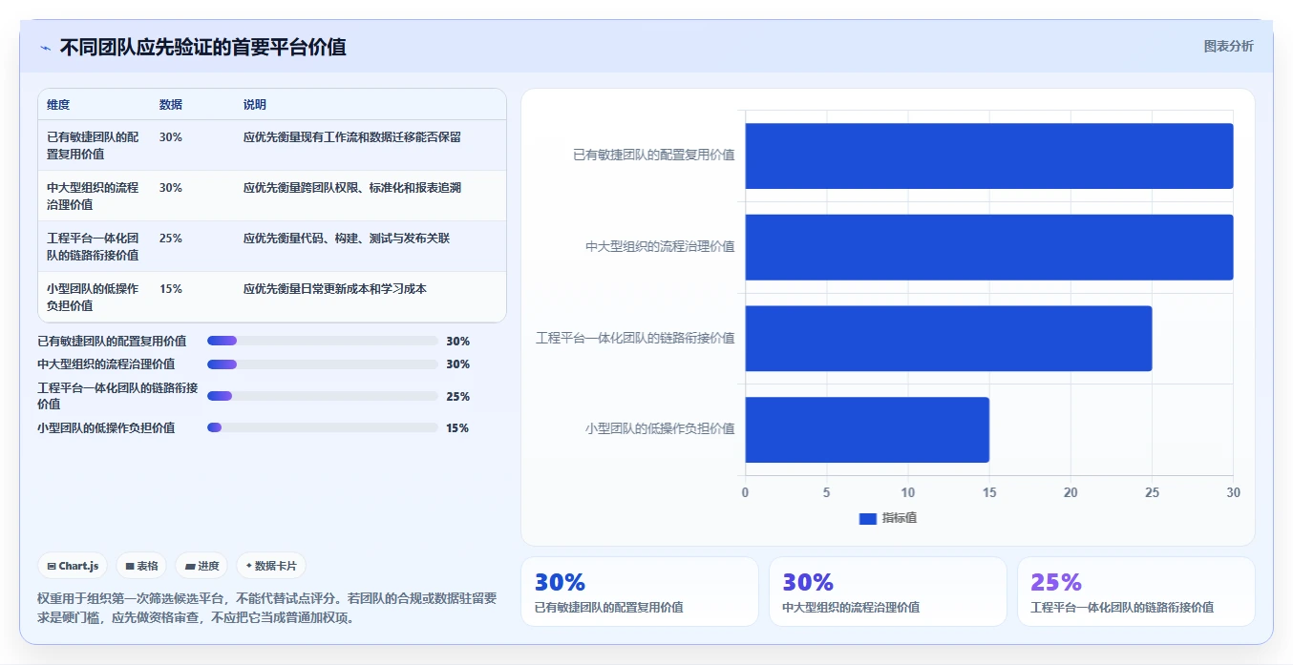Click the chart bar for 已有敏捷团队的配置复用价值
Image resolution: width=1293 pixels, height=665 pixels.
[989, 156]
